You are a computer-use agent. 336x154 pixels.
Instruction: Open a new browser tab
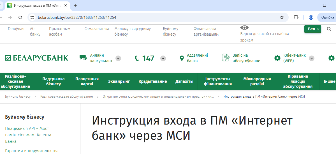pyautogui.click(x=75, y=5)
